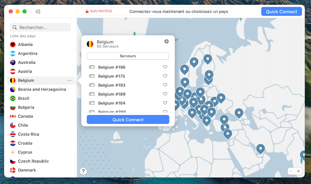Image resolution: width=311 pixels, height=184 pixels.
Task: Focus the Rechercher search field
Action: click(40, 27)
